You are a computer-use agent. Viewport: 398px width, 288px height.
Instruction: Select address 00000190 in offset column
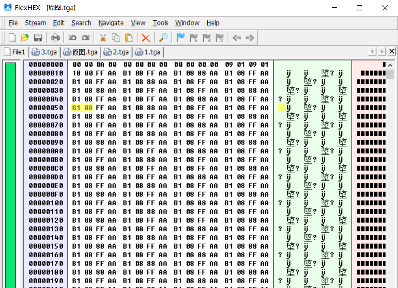coord(46,281)
